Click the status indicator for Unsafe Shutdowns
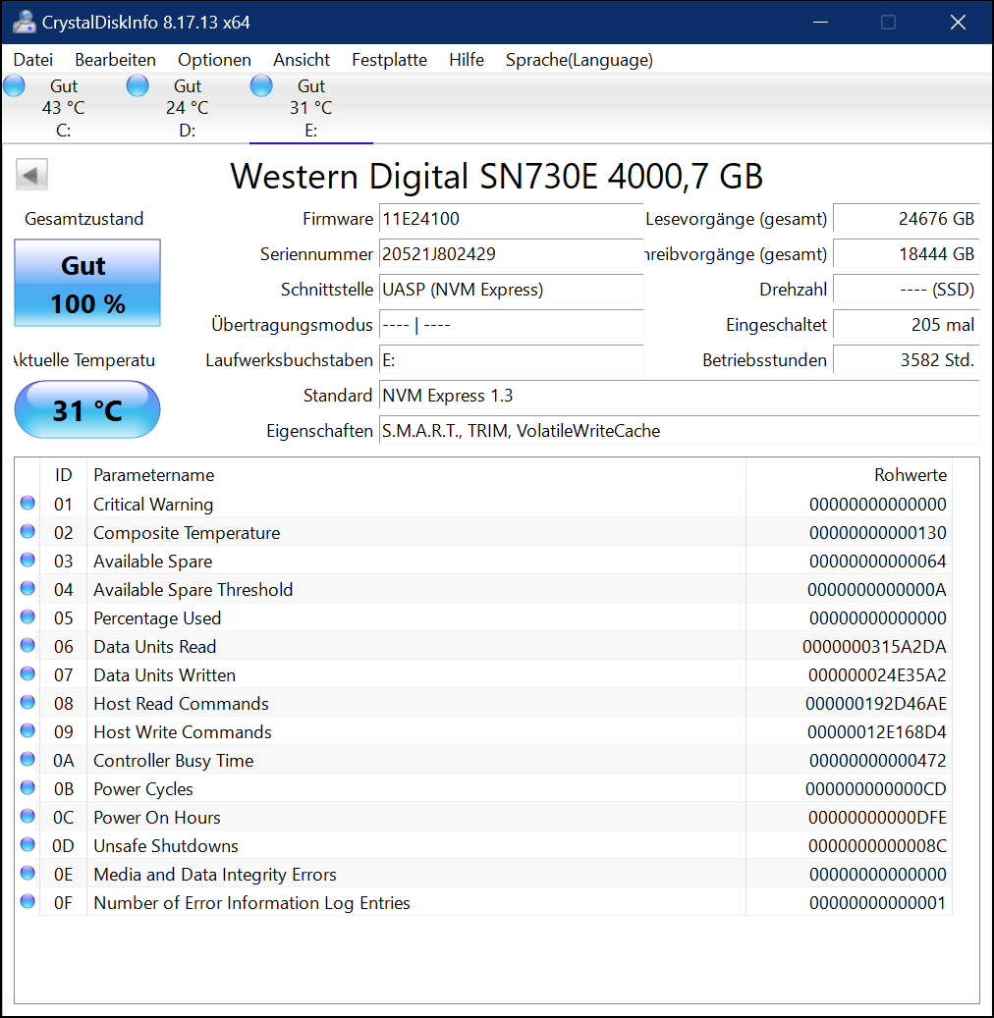Image resolution: width=994 pixels, height=1018 pixels. 28,845
